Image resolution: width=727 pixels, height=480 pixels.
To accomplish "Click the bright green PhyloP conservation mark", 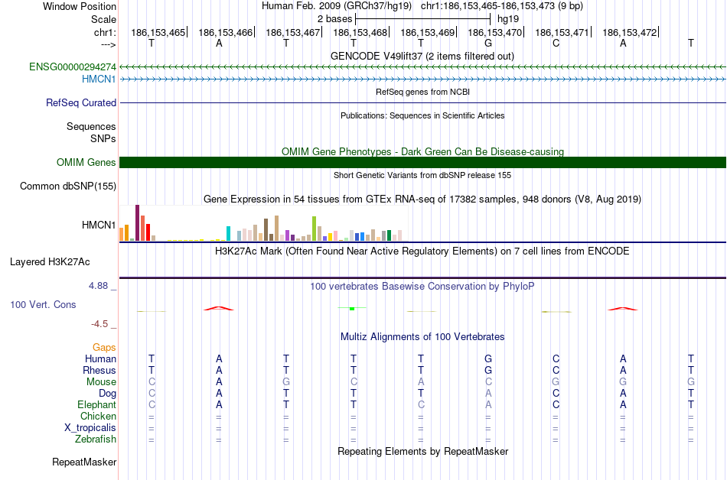I will 352,308.
